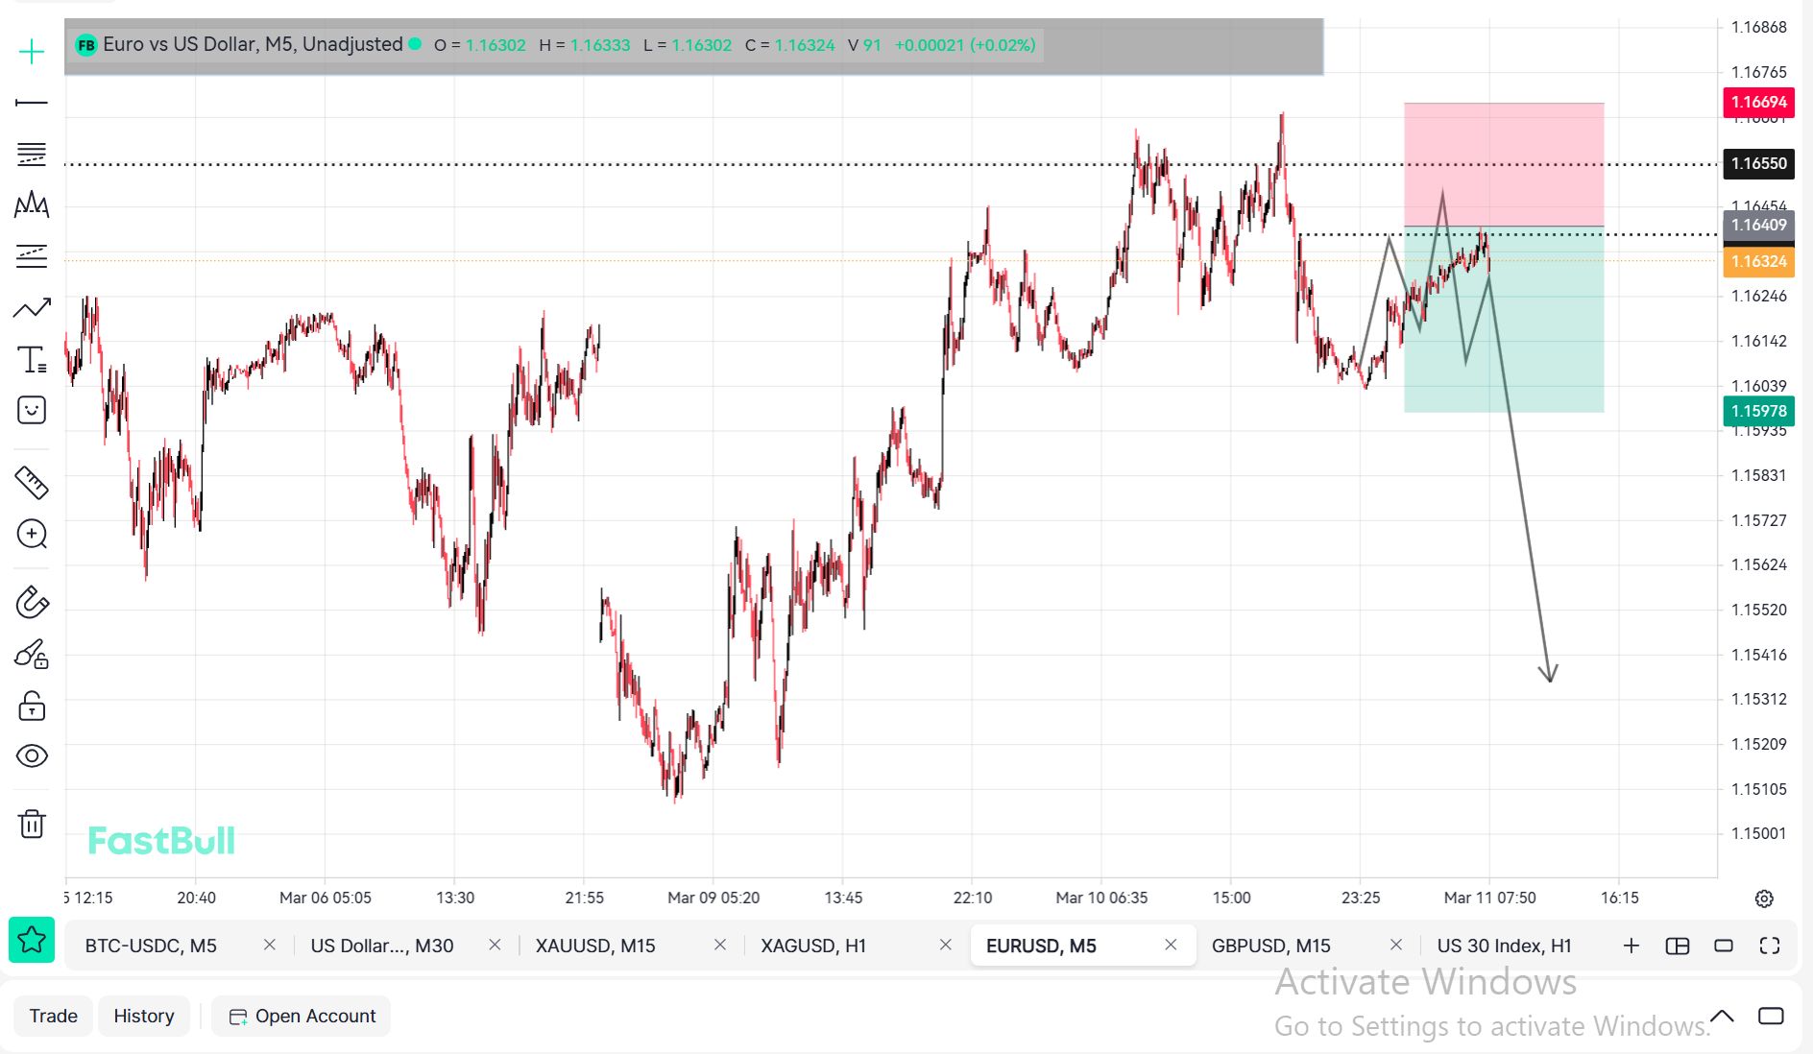Open the emoji sticker tool

(32, 411)
